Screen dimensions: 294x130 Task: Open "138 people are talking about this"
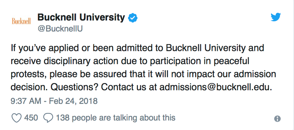(115, 118)
